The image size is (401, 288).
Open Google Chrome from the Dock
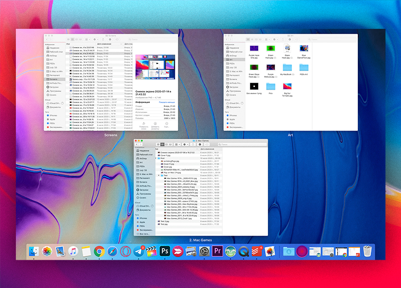(99, 251)
